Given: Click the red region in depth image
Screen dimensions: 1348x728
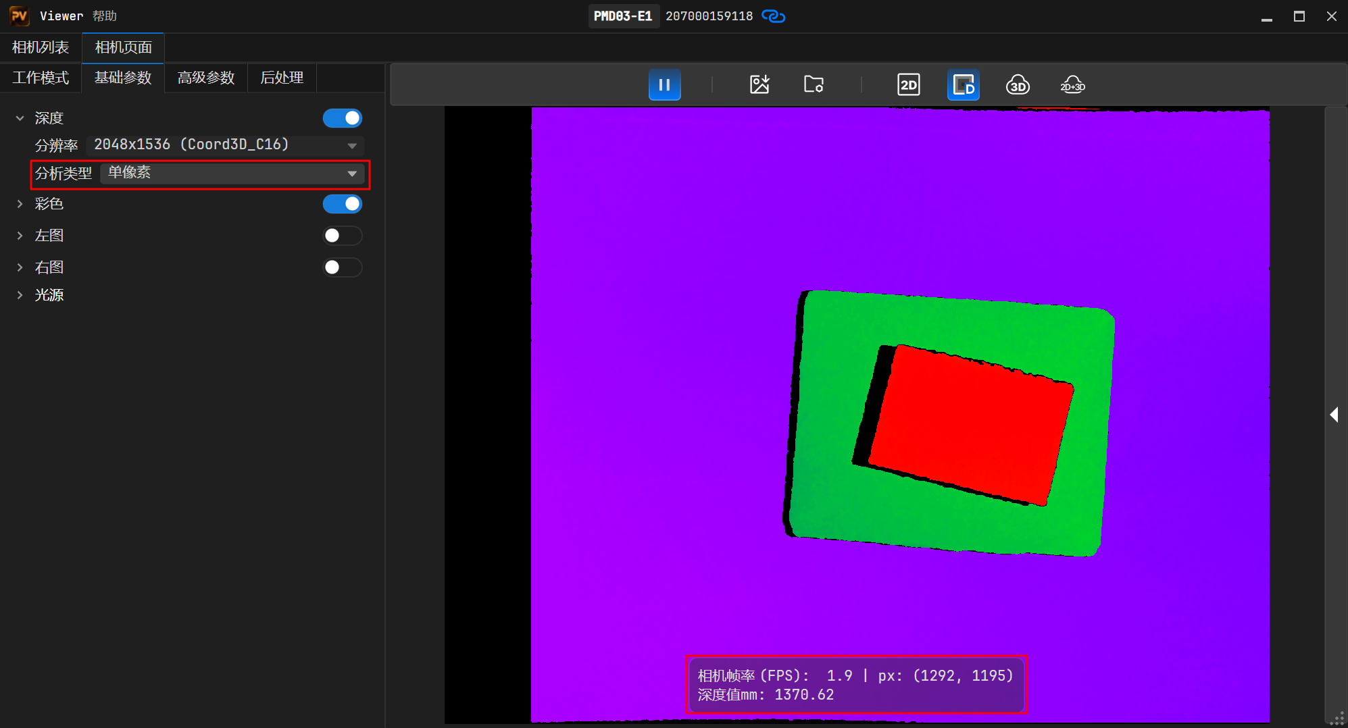Looking at the screenshot, I should 970,425.
